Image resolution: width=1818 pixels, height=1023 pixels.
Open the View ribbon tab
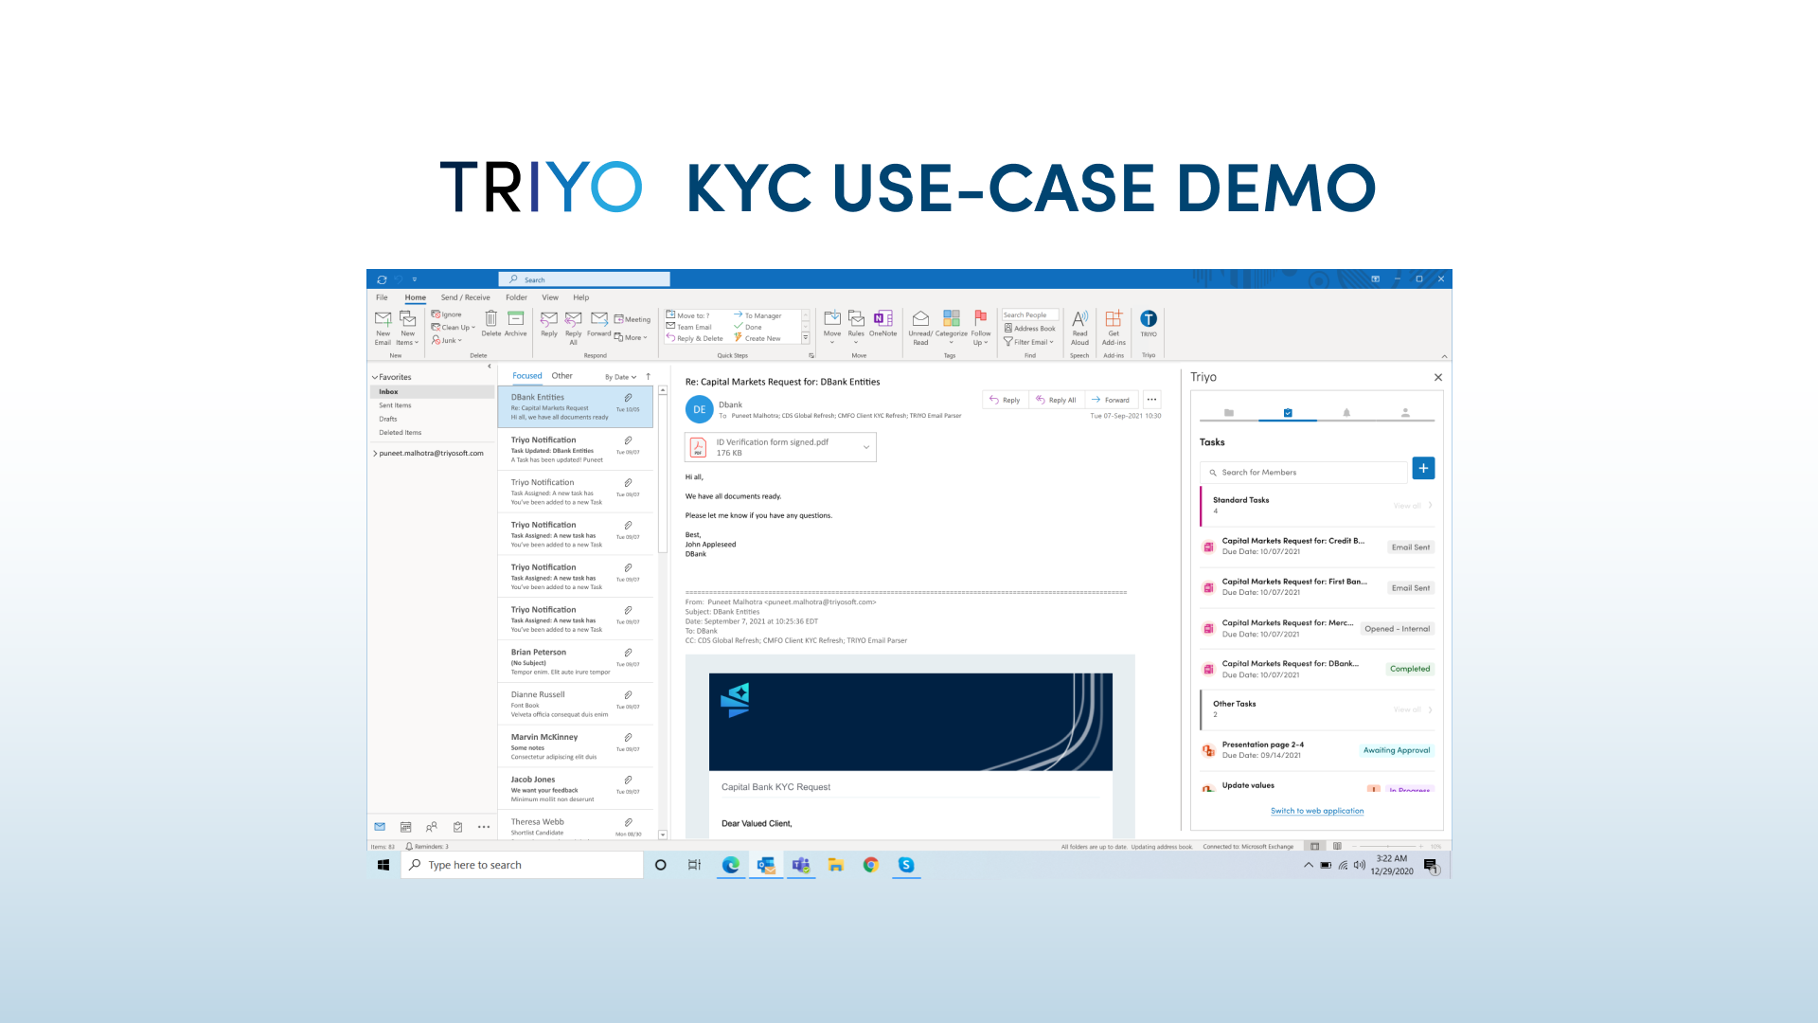point(550,297)
